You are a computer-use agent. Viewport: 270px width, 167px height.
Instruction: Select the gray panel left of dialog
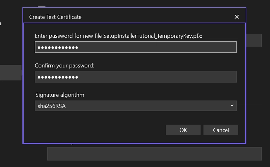(x=11, y=73)
